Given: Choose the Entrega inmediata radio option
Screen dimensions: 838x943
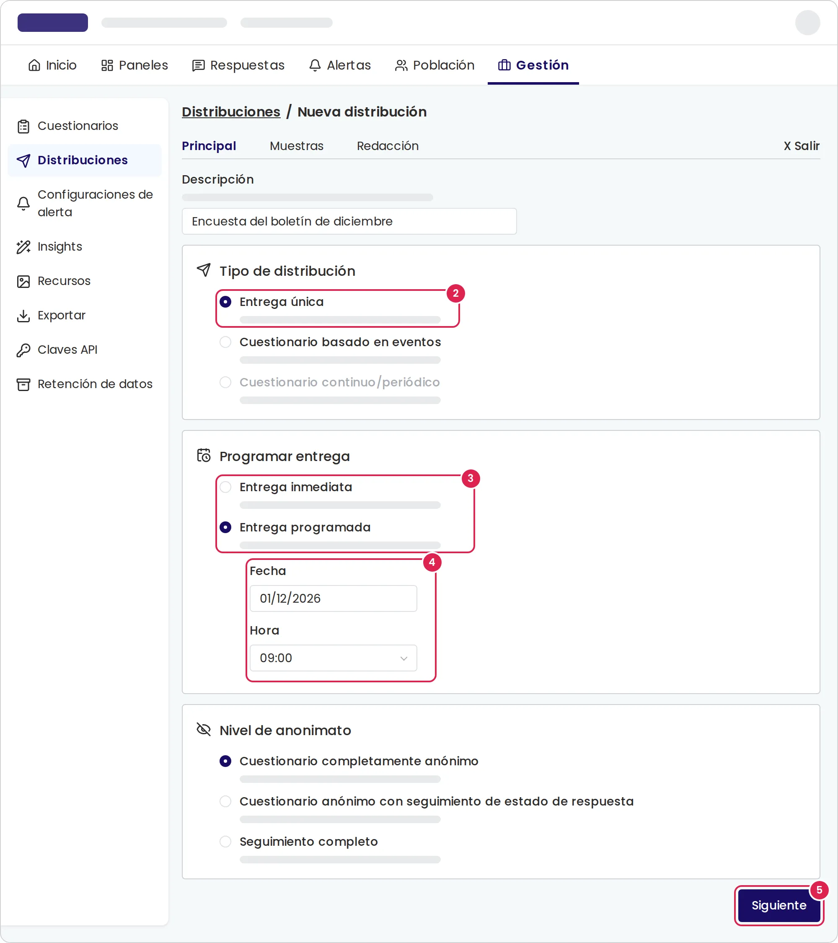Looking at the screenshot, I should coord(225,487).
